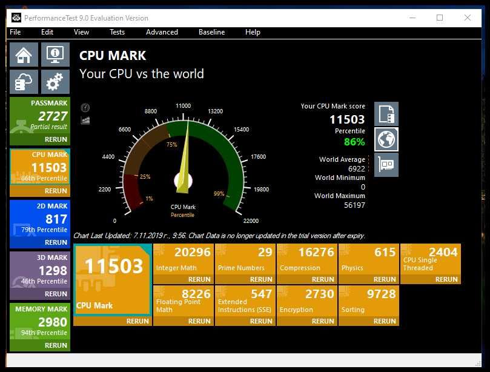490x372 pixels.
Task: Select the Integer Math 20296 tile
Action: pyautogui.click(x=184, y=259)
